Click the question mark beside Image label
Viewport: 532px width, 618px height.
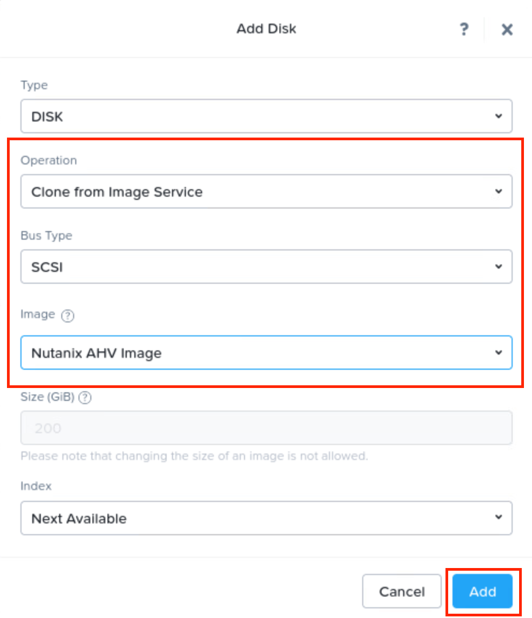pos(68,316)
